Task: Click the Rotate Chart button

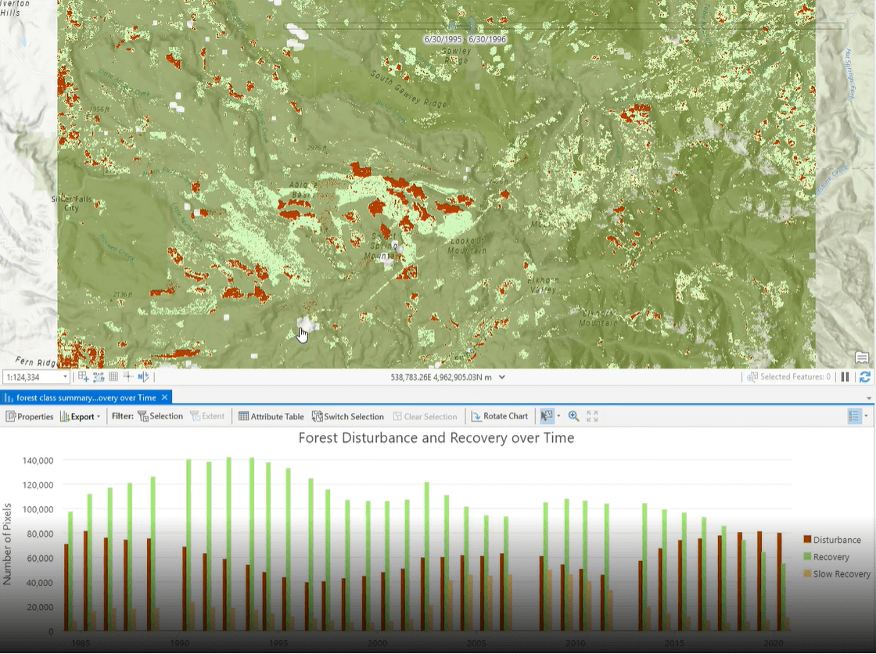Action: pos(500,415)
